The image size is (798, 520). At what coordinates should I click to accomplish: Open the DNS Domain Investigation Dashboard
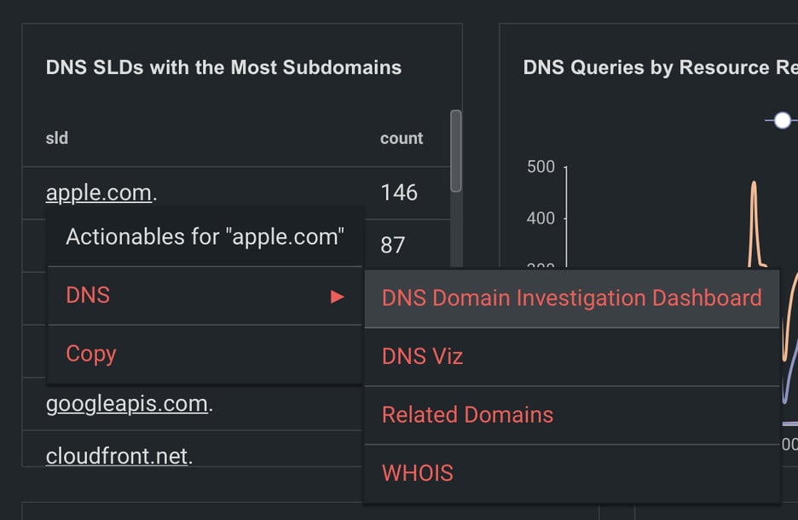[x=571, y=298]
